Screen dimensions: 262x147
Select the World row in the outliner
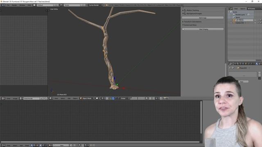237,17
